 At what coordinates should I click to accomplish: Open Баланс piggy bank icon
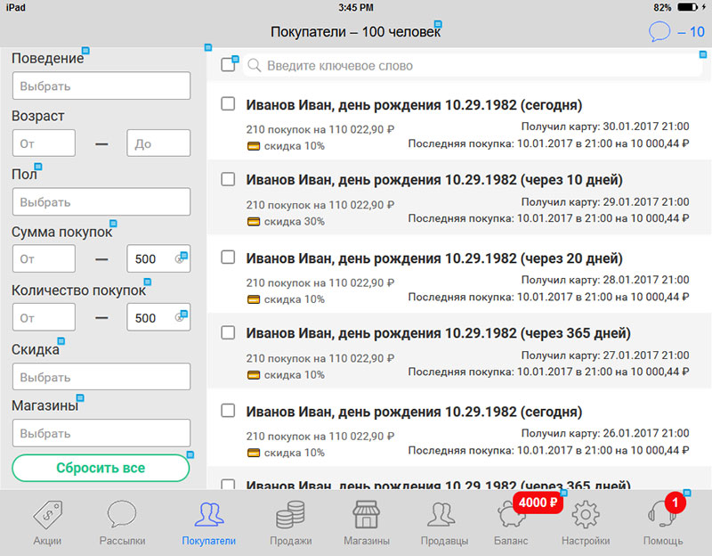pos(512,518)
